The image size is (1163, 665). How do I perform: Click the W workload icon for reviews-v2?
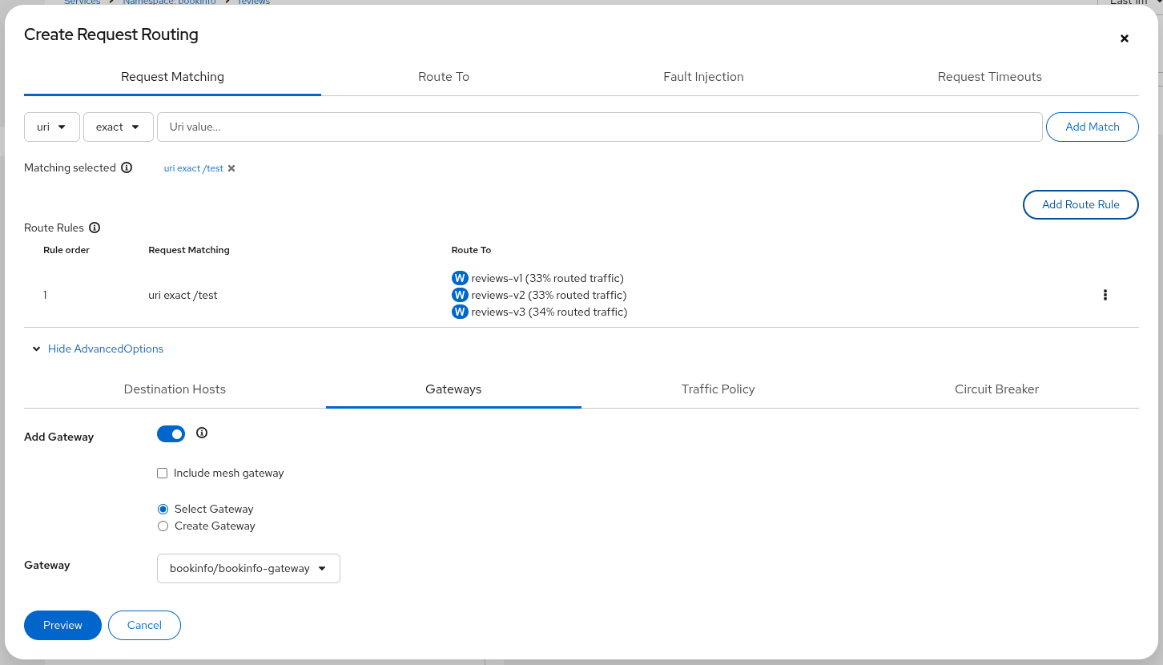[x=460, y=295]
